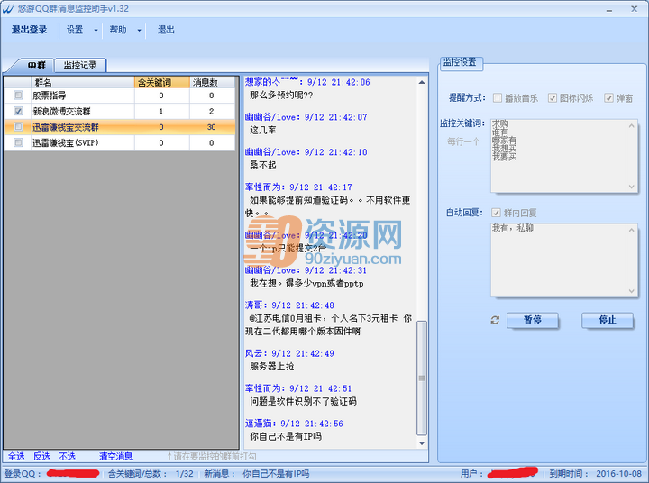Click the message list scroll-up arrow
The image size is (649, 483).
click(x=422, y=82)
